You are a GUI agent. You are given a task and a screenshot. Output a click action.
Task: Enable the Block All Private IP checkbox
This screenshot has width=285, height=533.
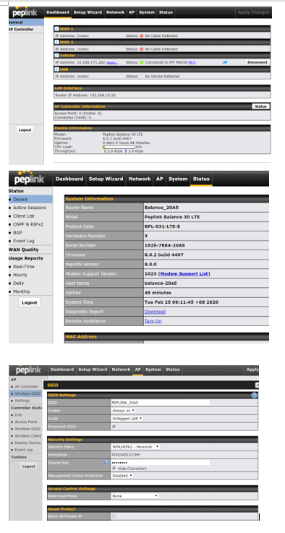pyautogui.click(x=114, y=516)
